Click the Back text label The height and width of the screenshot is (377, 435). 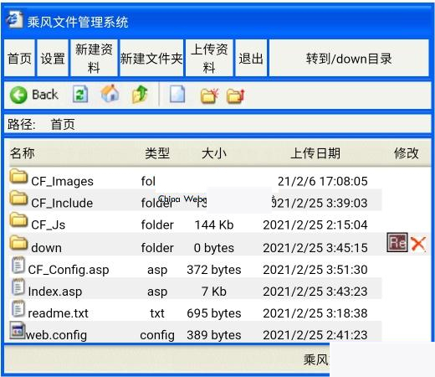(x=45, y=95)
